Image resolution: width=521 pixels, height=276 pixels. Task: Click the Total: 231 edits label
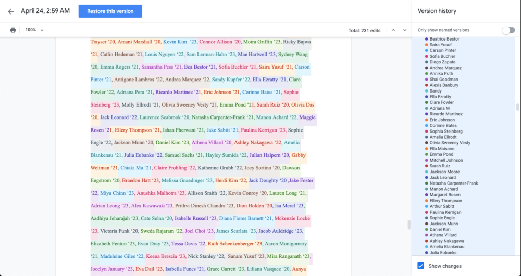pyautogui.click(x=364, y=31)
